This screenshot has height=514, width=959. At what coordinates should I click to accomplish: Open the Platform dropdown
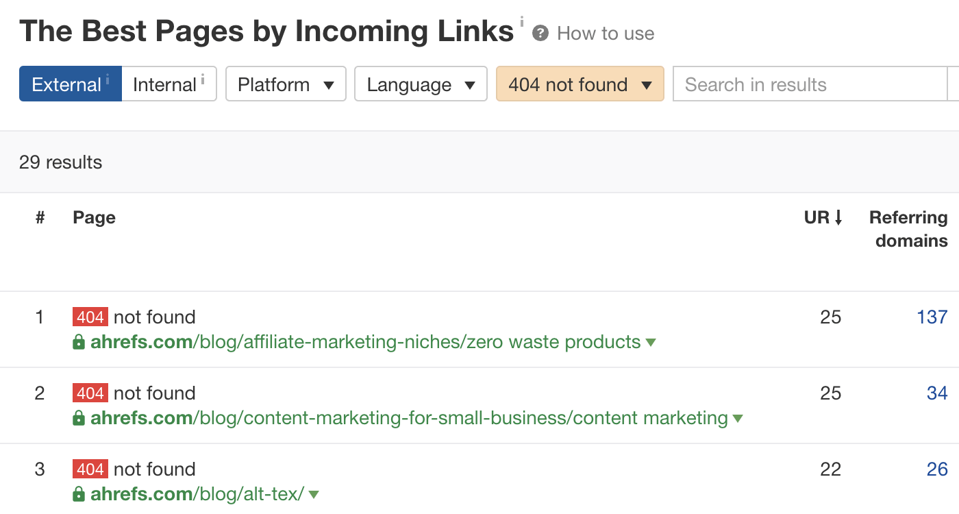point(286,84)
